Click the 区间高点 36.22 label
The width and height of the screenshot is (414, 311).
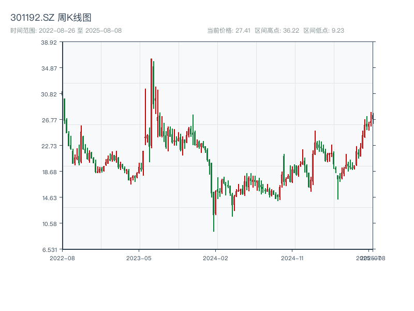pos(277,31)
